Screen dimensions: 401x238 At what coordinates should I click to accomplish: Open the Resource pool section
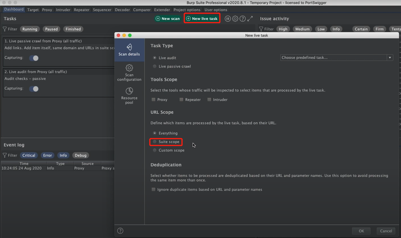[x=129, y=96]
